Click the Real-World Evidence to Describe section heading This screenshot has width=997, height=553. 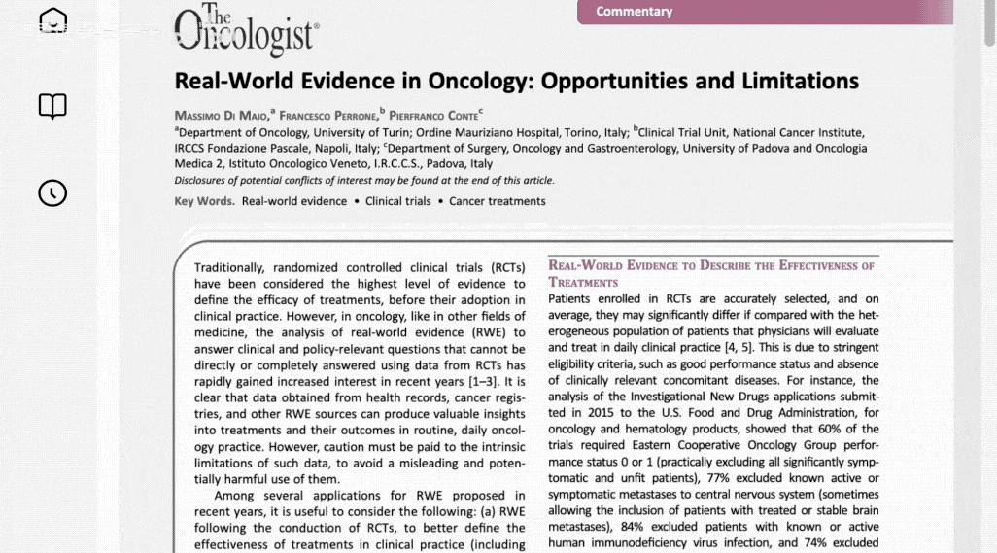pos(712,274)
